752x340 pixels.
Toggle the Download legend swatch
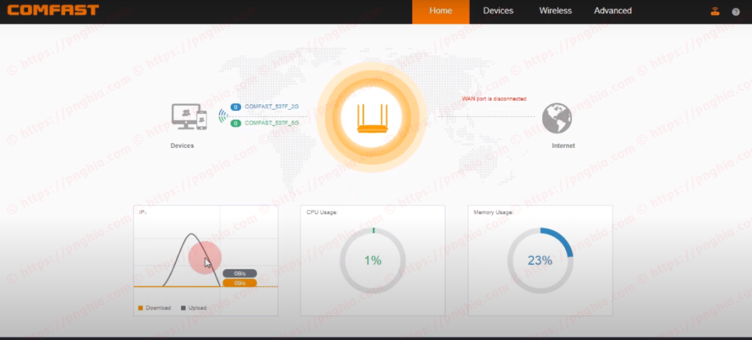coord(140,308)
